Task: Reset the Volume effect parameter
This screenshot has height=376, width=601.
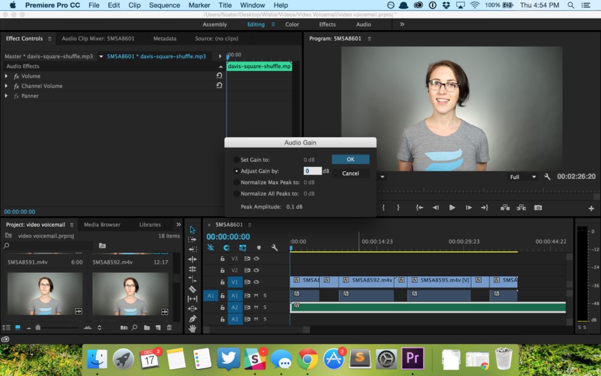Action: pos(219,76)
